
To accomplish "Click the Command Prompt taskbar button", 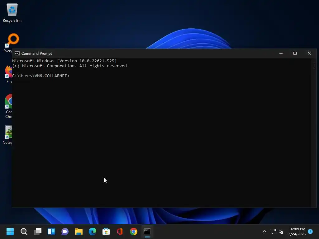I will tap(147, 232).
